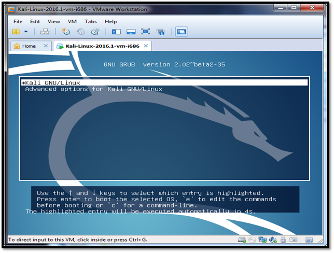Switch to Unity mode icon
The height and width of the screenshot is (253, 334).
click(x=160, y=32)
